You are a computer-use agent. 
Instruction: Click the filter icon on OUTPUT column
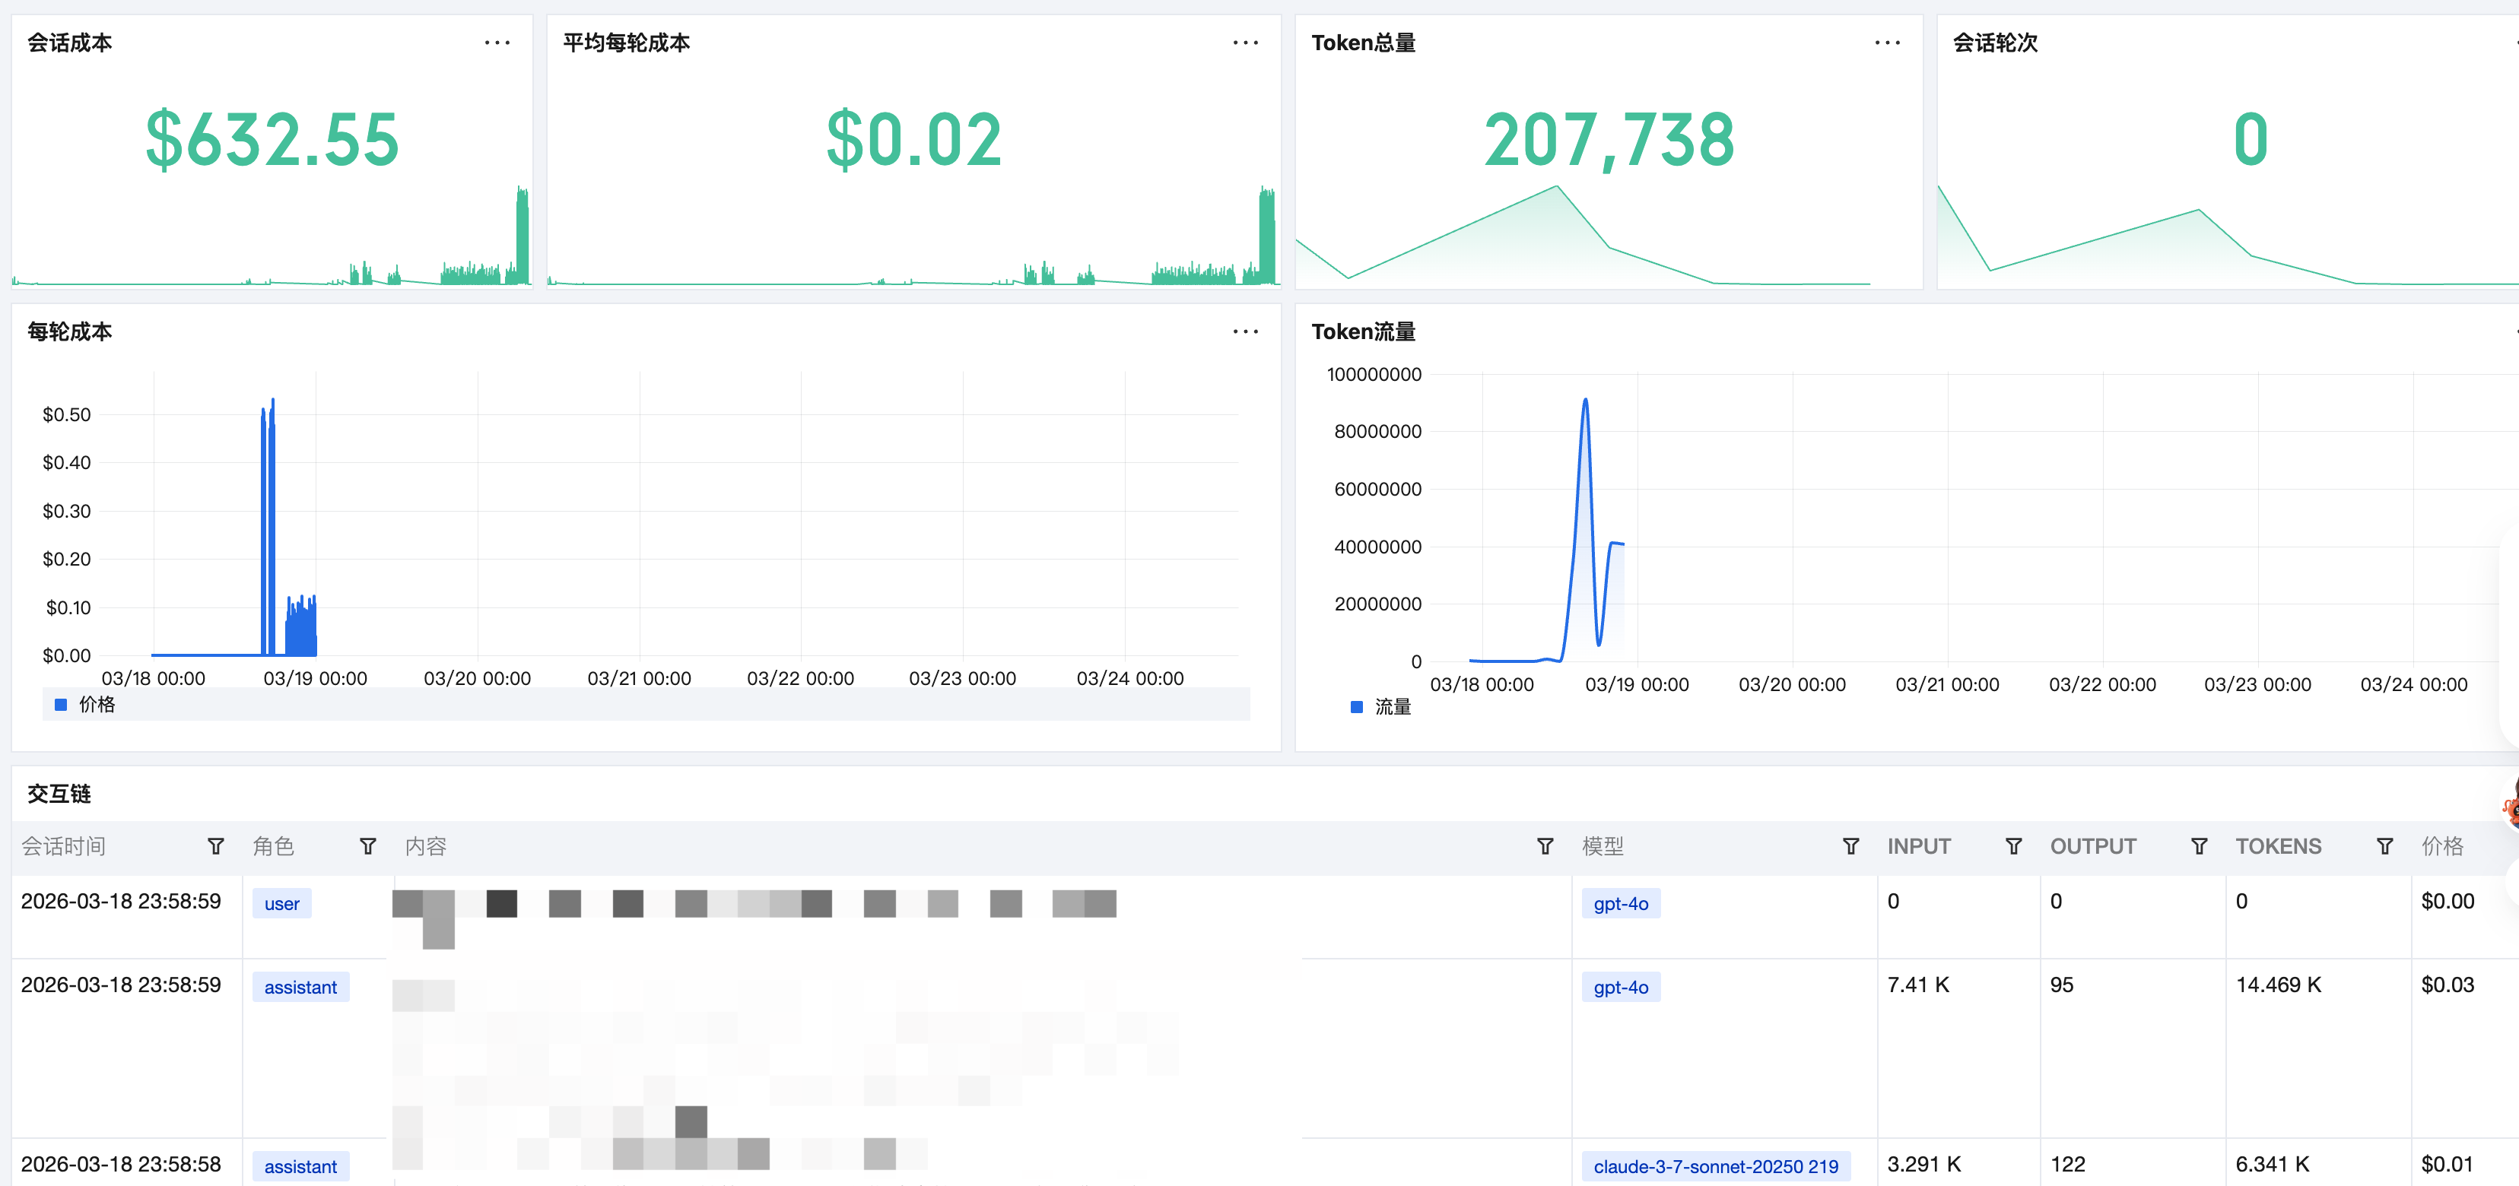point(2200,847)
